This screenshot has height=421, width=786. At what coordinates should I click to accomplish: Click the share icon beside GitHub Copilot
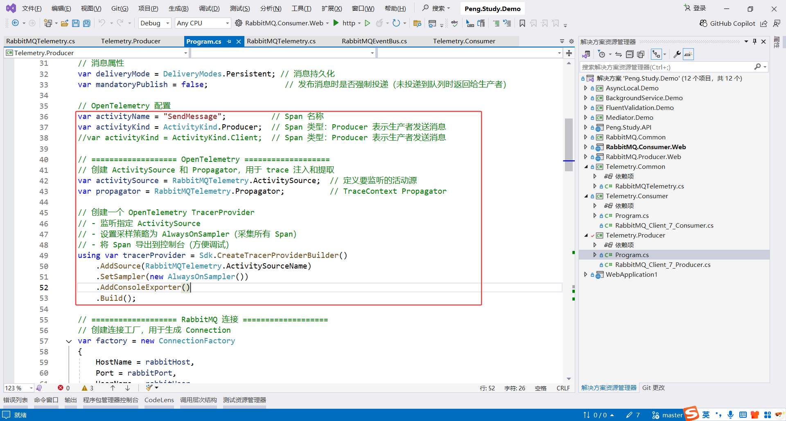(x=764, y=23)
